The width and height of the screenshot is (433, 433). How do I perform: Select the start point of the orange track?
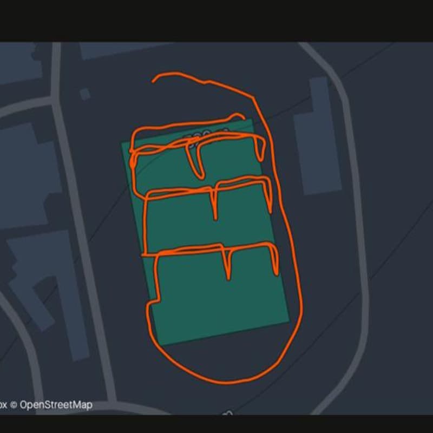coord(153,81)
